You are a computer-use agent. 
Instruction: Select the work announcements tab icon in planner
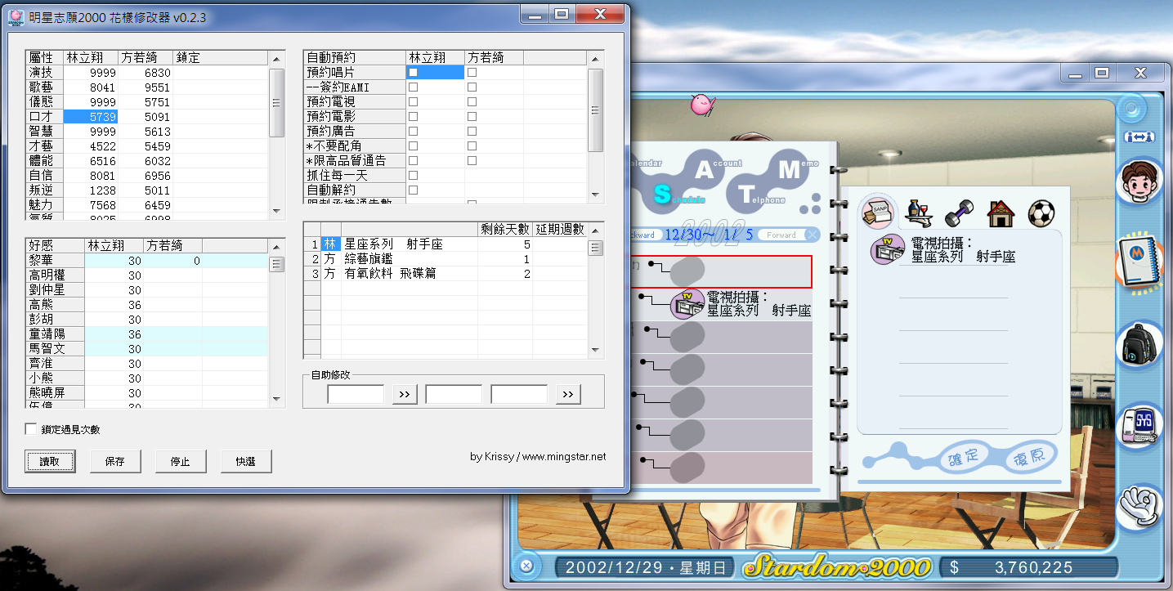point(878,212)
